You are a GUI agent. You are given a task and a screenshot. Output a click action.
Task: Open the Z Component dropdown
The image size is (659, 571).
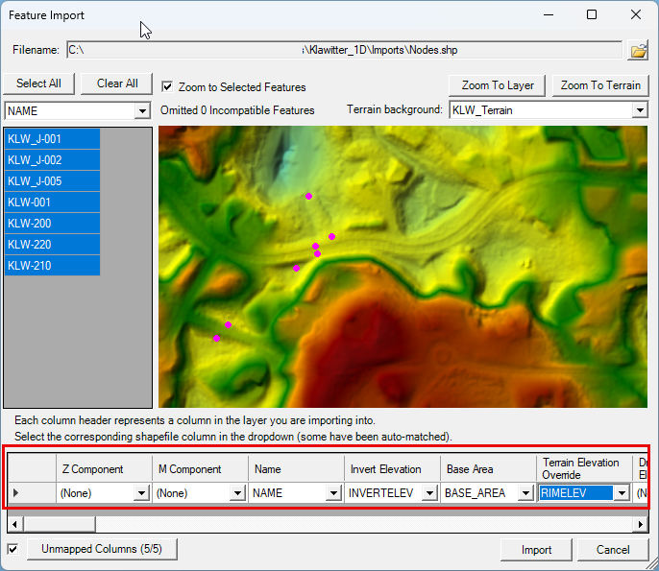pyautogui.click(x=141, y=493)
